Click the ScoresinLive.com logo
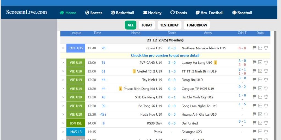 27,12
